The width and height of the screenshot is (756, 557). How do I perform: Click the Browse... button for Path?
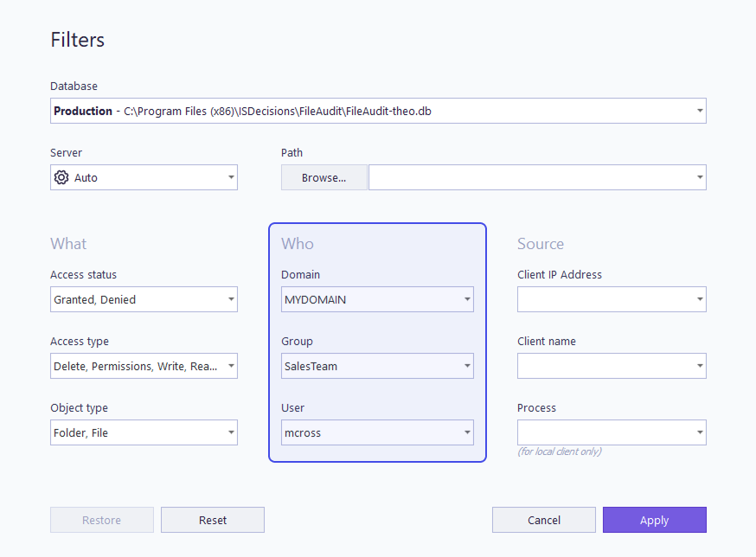click(324, 177)
